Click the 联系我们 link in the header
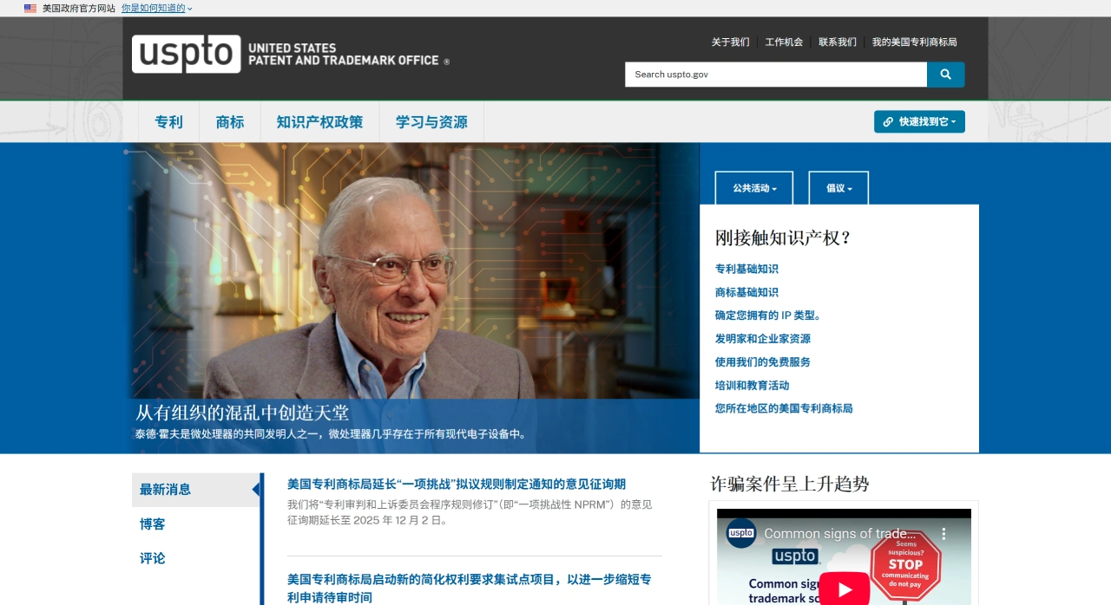1111x605 pixels. pyautogui.click(x=837, y=42)
